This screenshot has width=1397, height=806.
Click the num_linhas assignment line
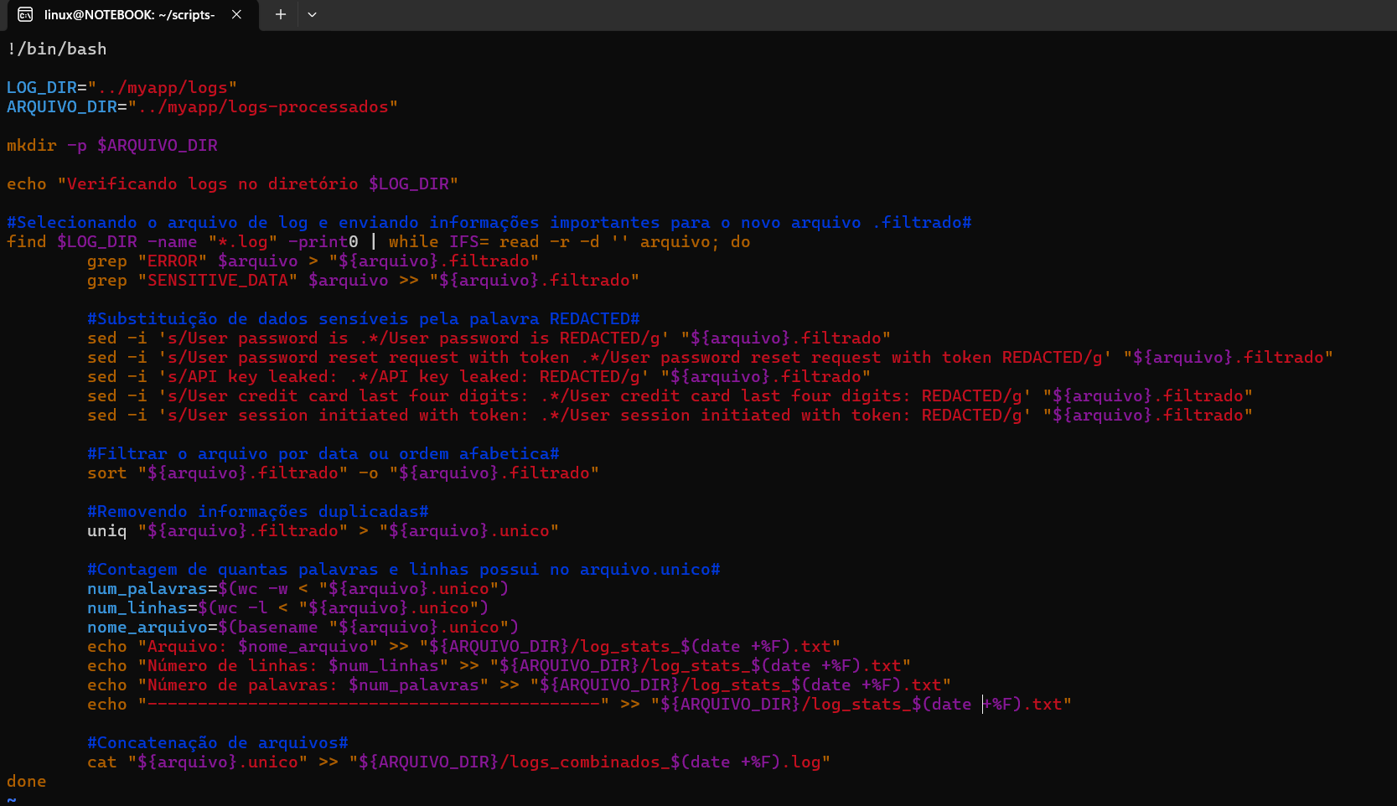287,607
